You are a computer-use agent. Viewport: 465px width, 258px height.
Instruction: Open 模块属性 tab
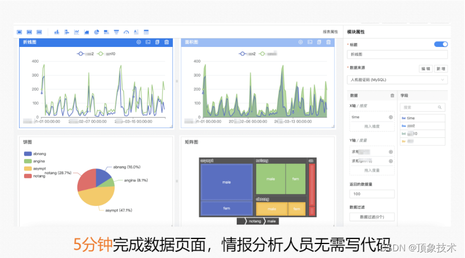[356, 32]
